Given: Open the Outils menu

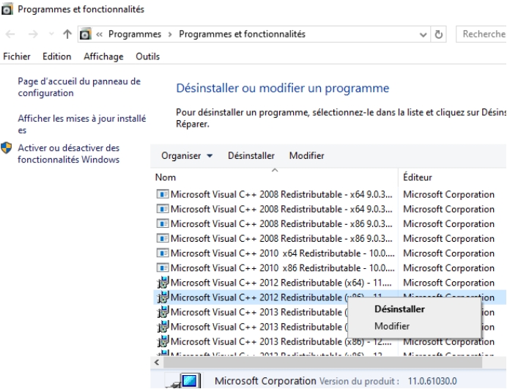Looking at the screenshot, I should coord(147,56).
